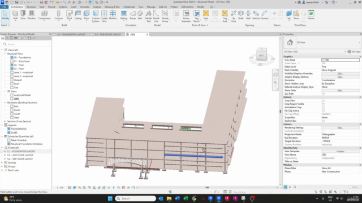Select the Curtain System tool
Screen dimensions: 362x203
(96, 16)
